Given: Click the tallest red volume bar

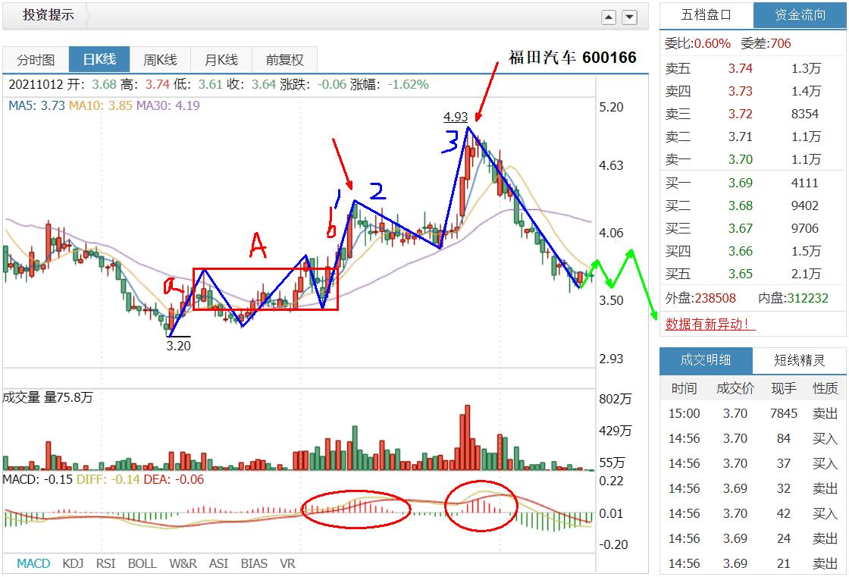Looking at the screenshot, I should [467, 437].
